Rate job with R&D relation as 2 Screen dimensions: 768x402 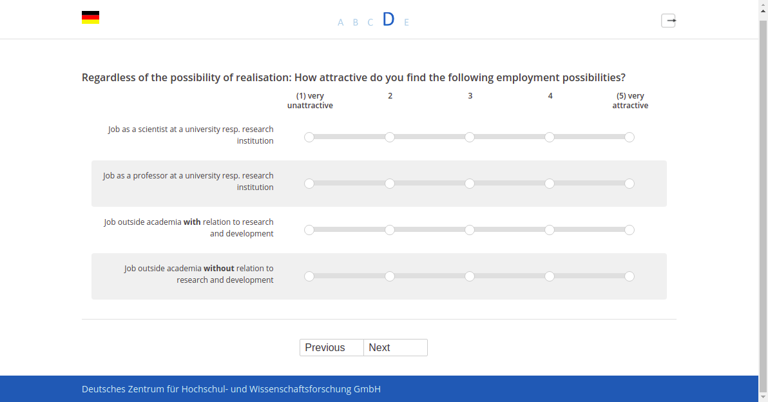click(389, 230)
